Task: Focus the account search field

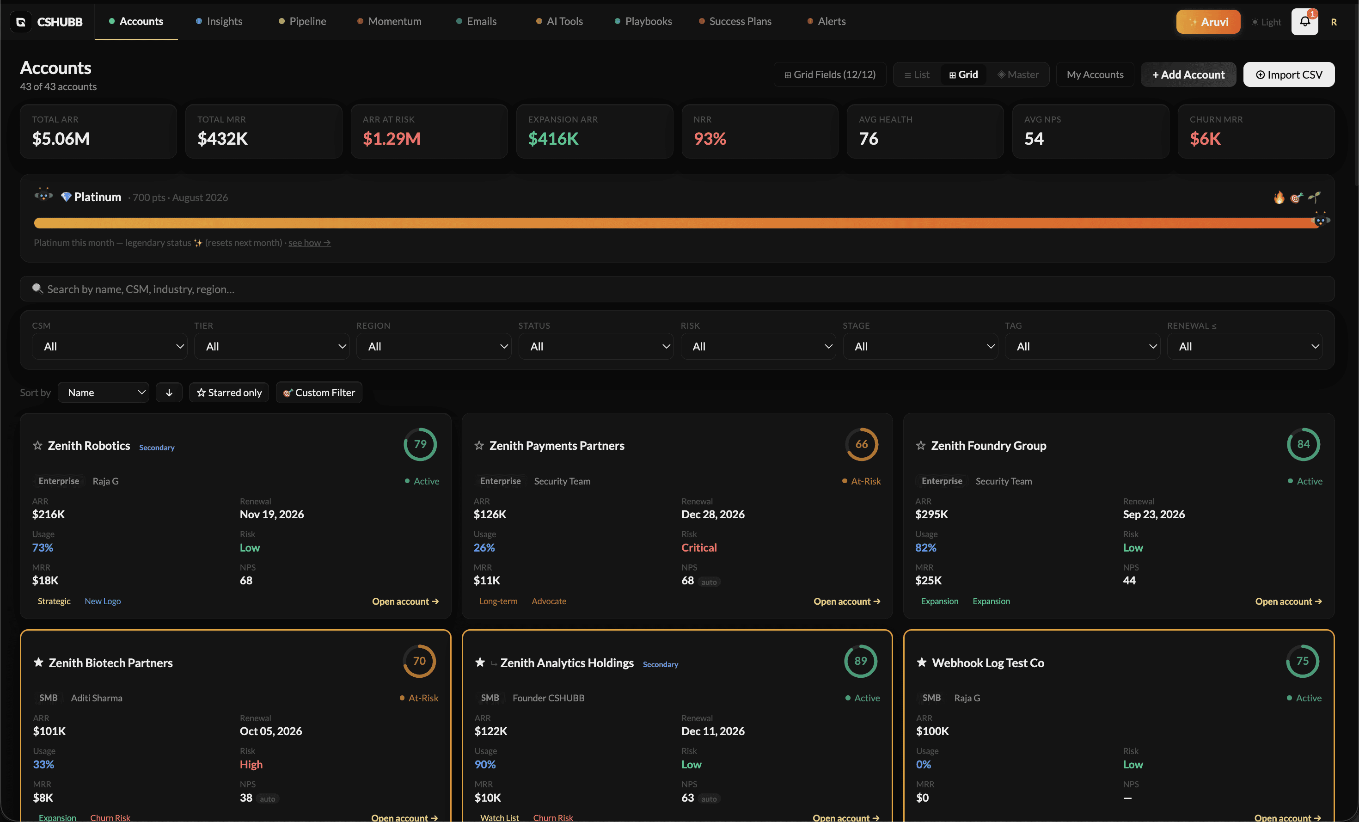Action: pos(677,288)
